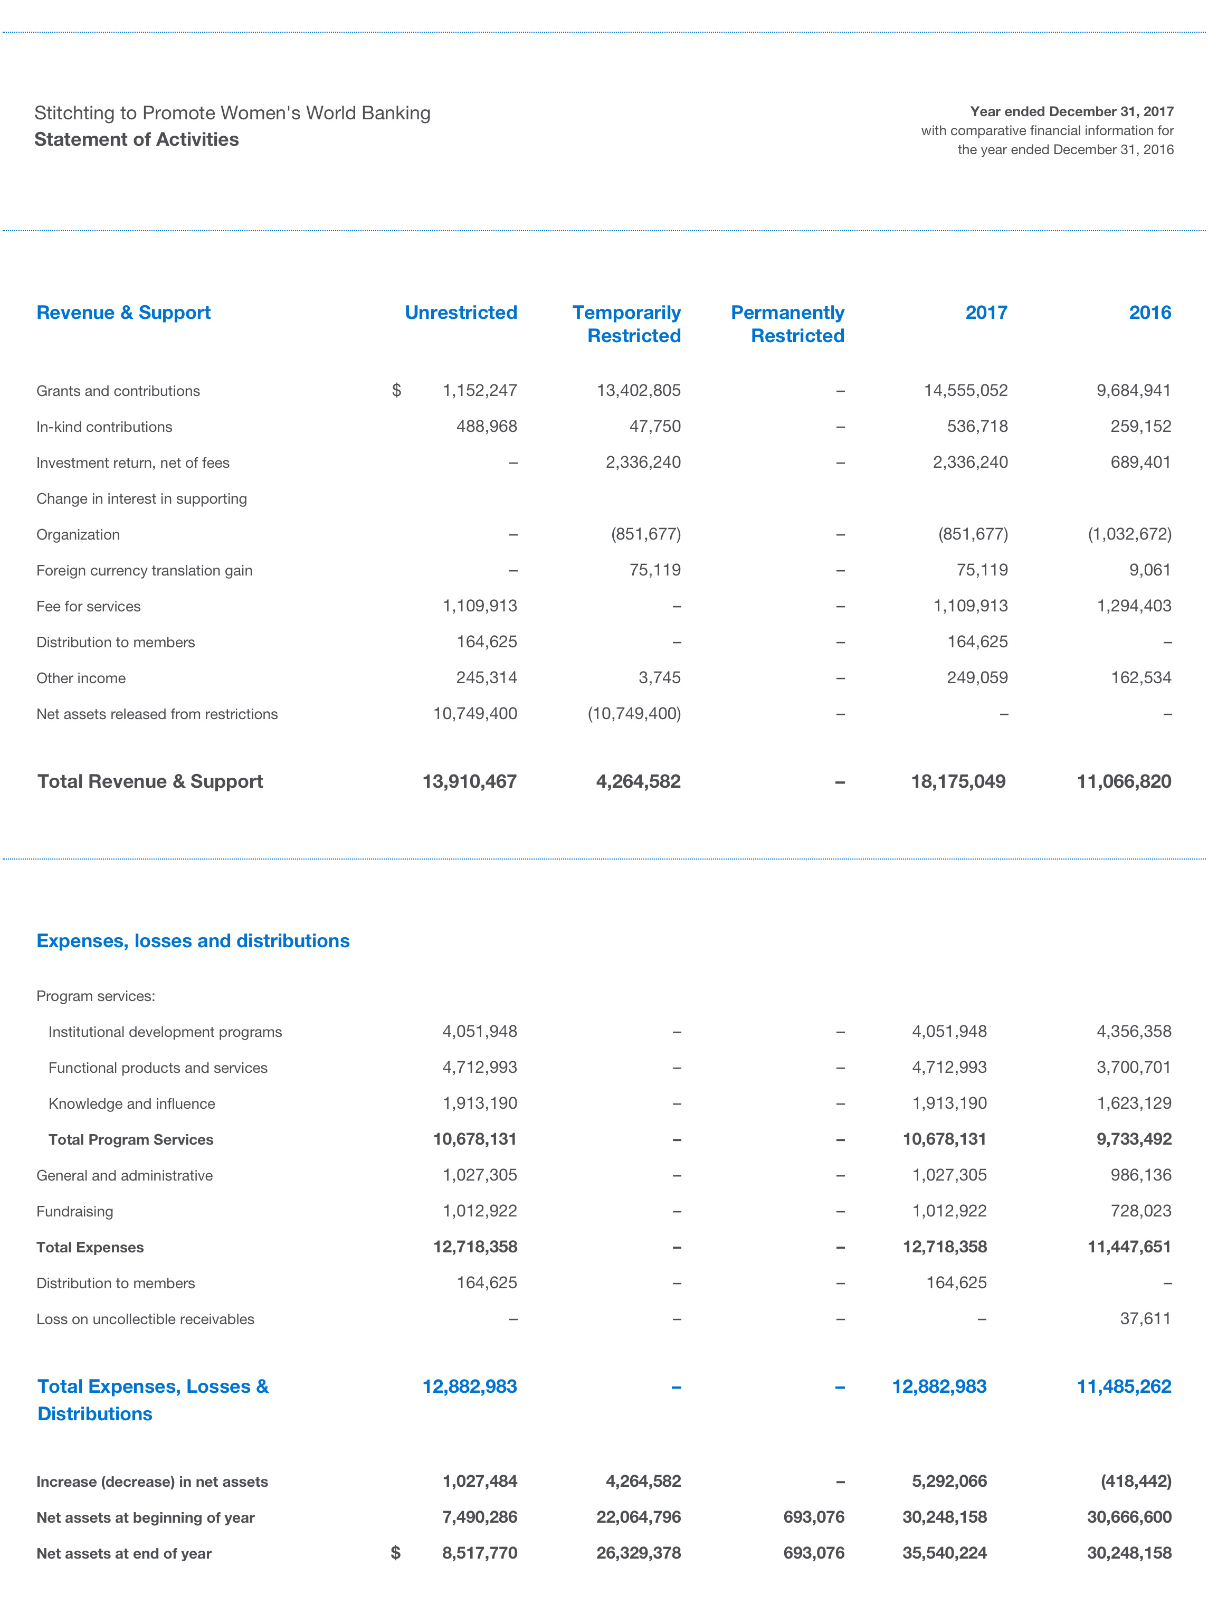The image size is (1208, 1604).
Task: Click the Total Expenses, Losses & Distributions heading
Action: pyautogui.click(x=152, y=1400)
